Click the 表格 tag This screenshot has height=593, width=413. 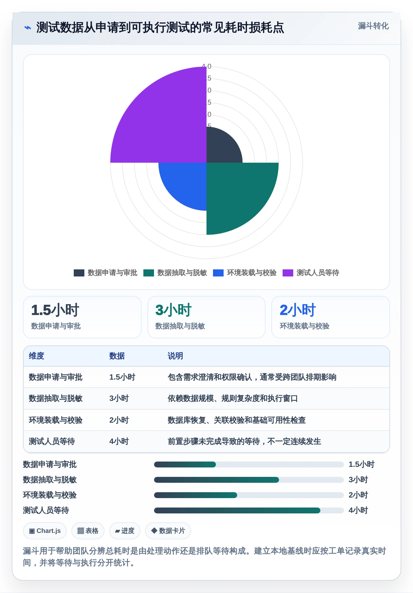coord(88,531)
